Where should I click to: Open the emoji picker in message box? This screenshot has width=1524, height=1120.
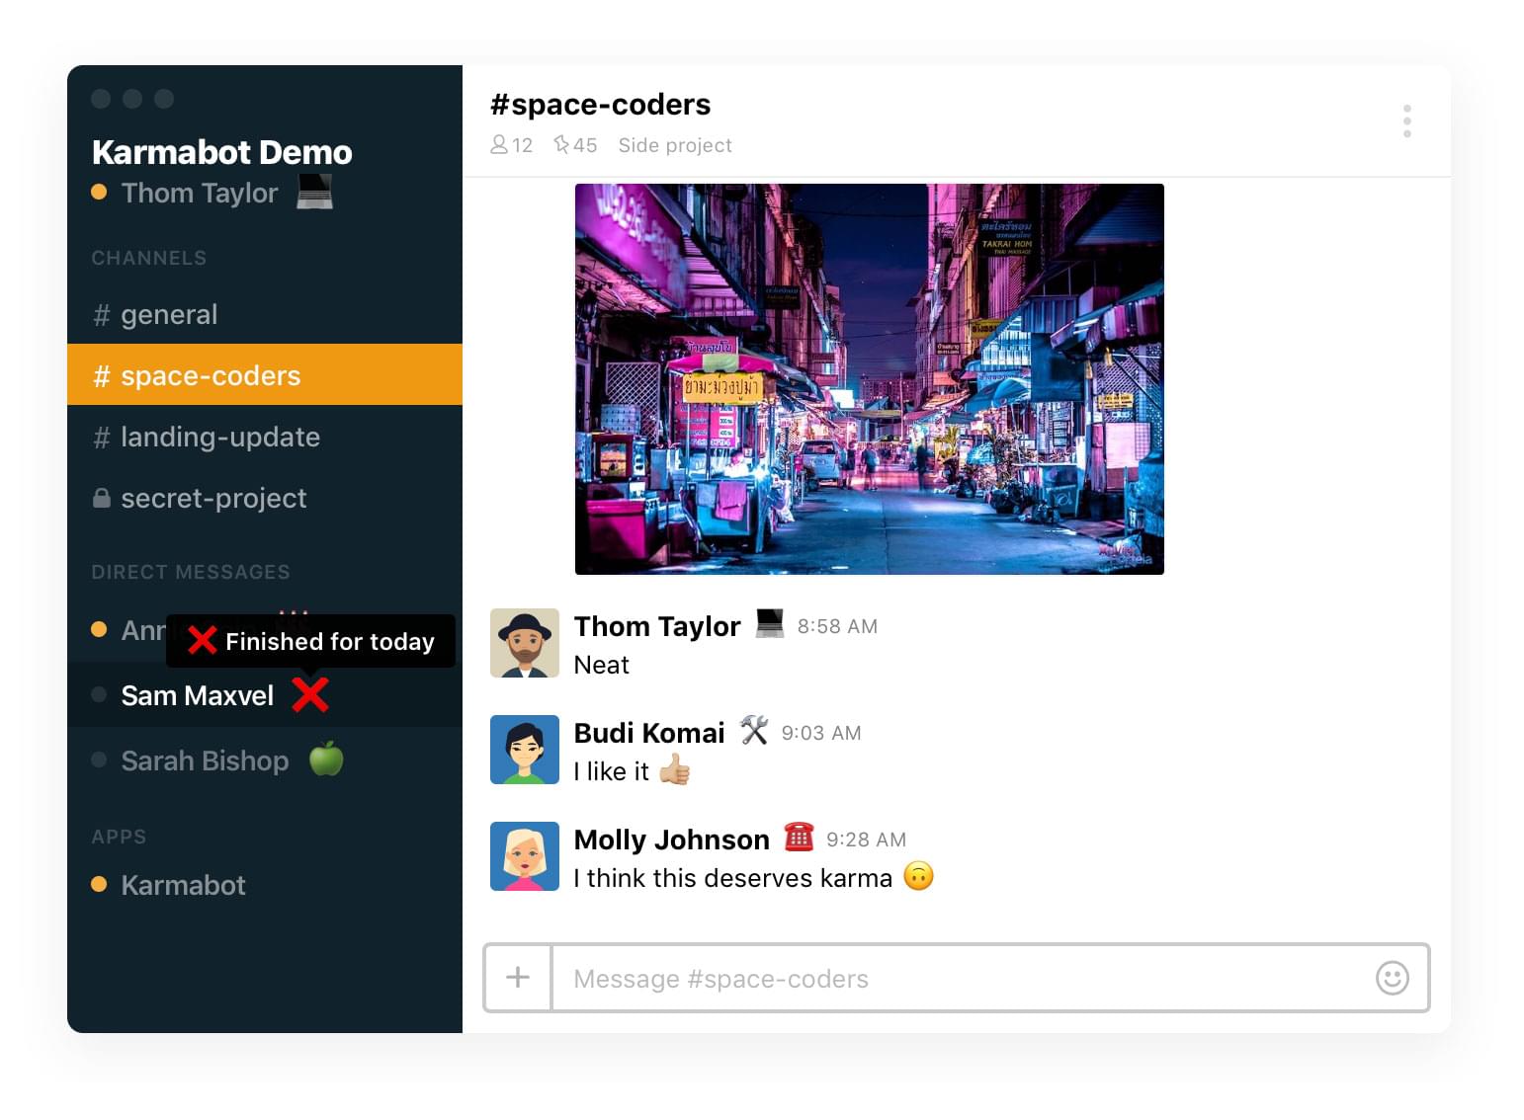point(1392,979)
